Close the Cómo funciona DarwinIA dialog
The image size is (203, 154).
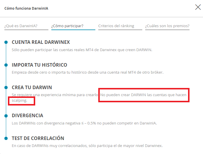pyautogui.click(x=198, y=7)
